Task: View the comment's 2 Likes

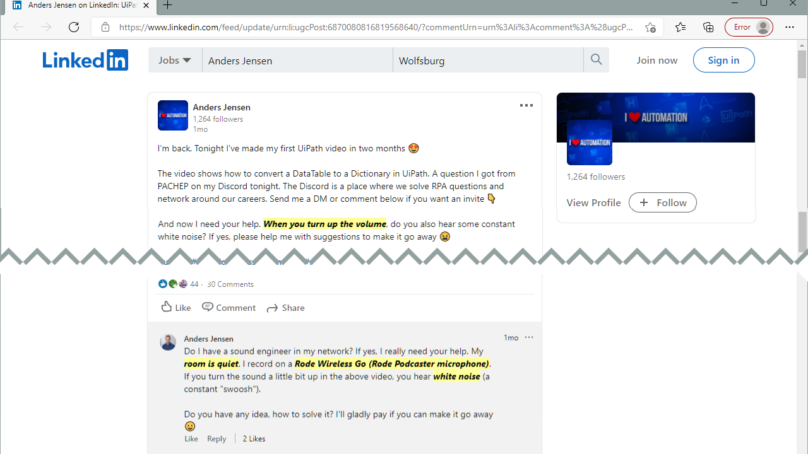Action: (x=254, y=438)
